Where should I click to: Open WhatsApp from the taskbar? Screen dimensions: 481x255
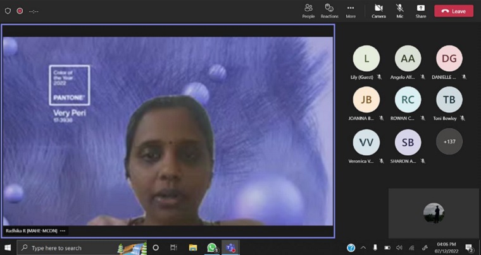coord(212,247)
